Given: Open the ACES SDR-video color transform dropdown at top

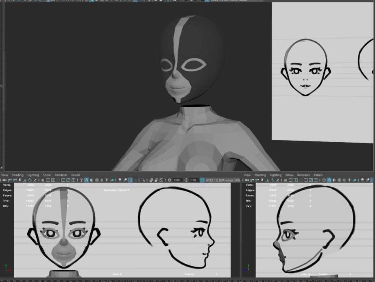Looking at the screenshot, I should pyautogui.click(x=228, y=2).
